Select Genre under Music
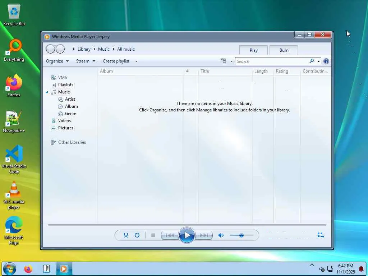The width and height of the screenshot is (368, 276). point(71,114)
